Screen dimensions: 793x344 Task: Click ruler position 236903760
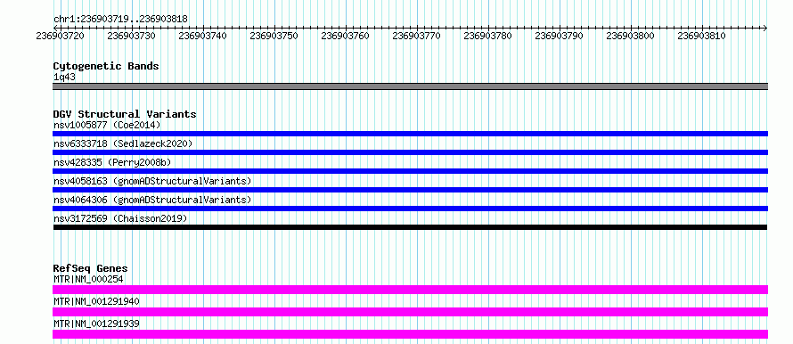pyautogui.click(x=346, y=36)
